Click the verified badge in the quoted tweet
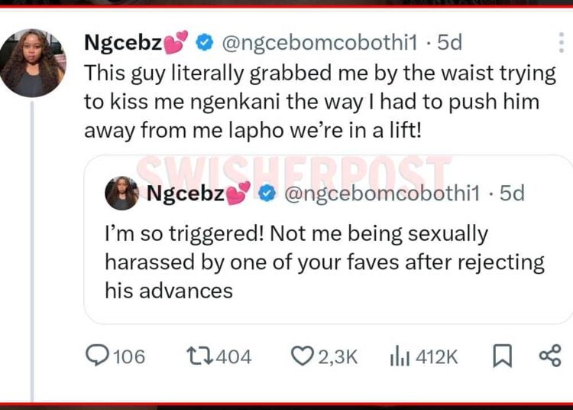Viewport: 573px width, 410px height. tap(267, 194)
